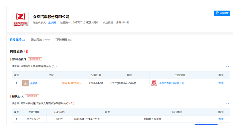The image size is (237, 138).
Task: Collapse the 被执行人 section chevron
Action: coord(227,103)
